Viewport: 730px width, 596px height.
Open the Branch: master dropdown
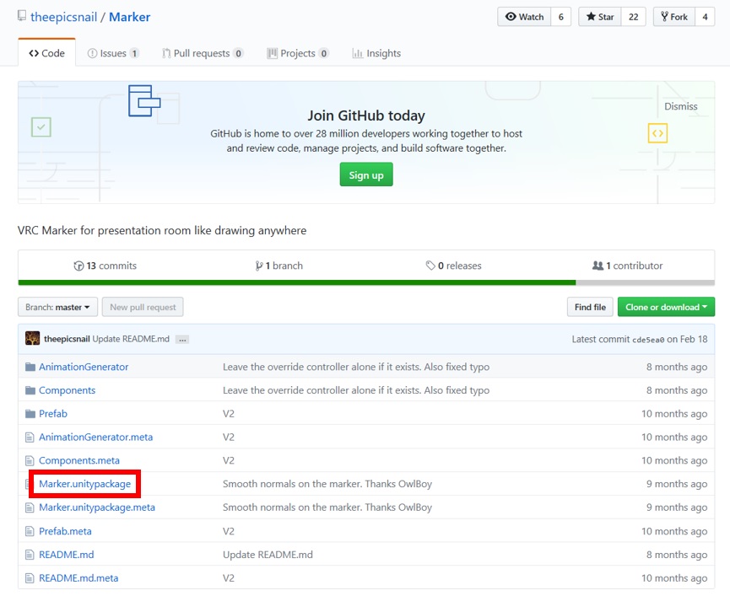58,307
